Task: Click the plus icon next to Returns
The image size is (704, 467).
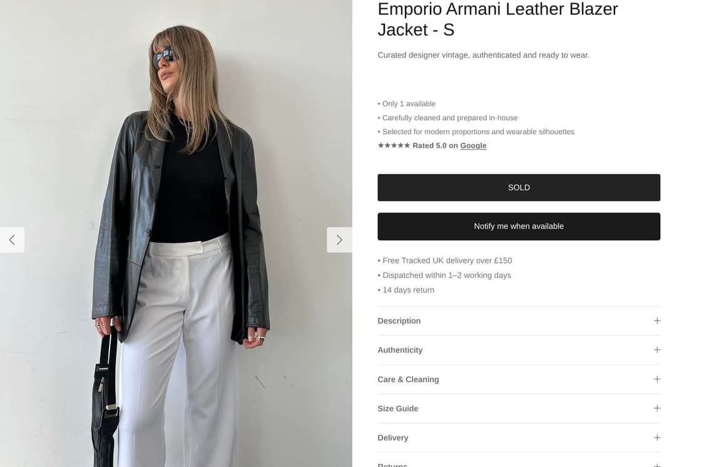Action: click(x=656, y=466)
